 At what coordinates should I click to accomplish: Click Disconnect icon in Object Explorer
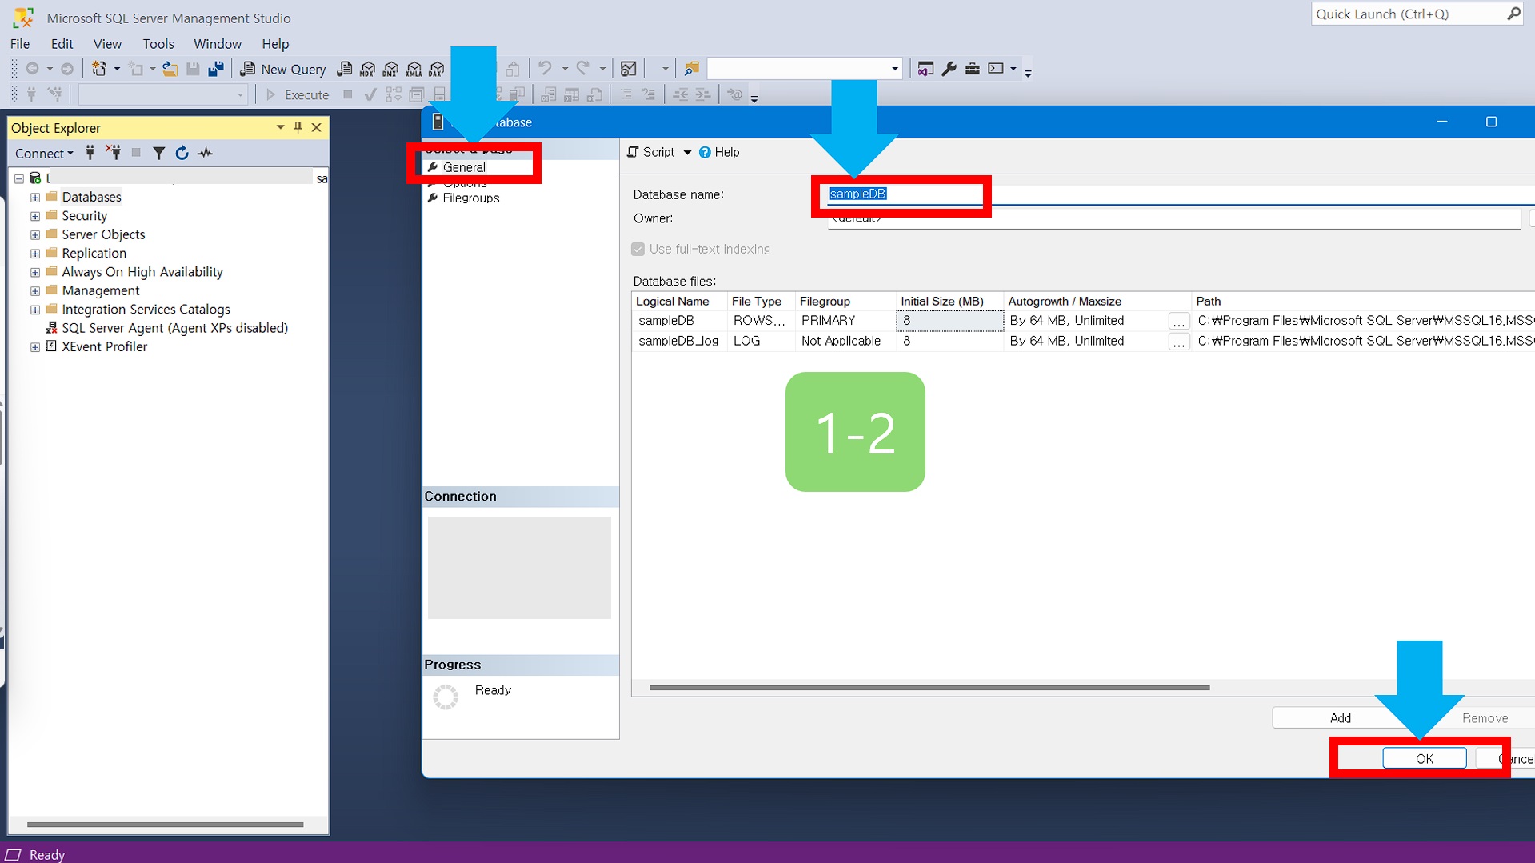tap(114, 153)
